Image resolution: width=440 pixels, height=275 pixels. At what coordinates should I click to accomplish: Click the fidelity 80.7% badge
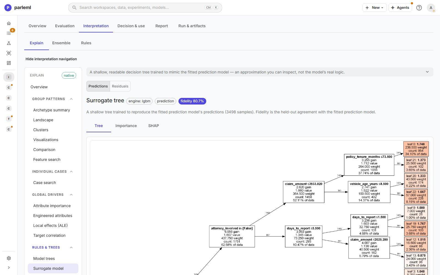(x=192, y=101)
